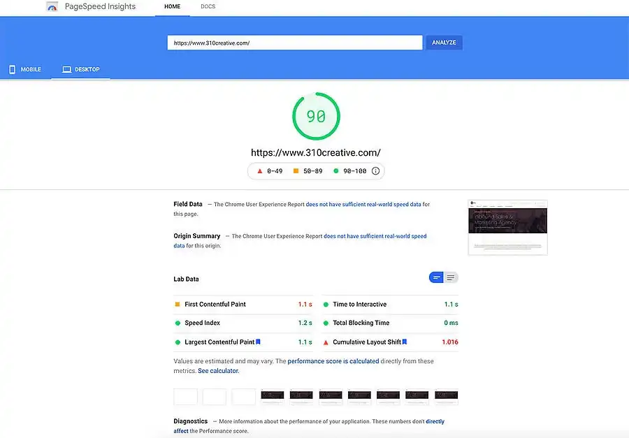Switch to the DESKTOP tab

[x=80, y=69]
